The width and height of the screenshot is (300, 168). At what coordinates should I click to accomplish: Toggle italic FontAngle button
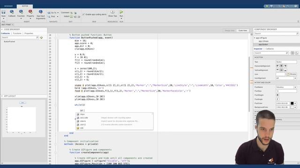tap(277, 99)
